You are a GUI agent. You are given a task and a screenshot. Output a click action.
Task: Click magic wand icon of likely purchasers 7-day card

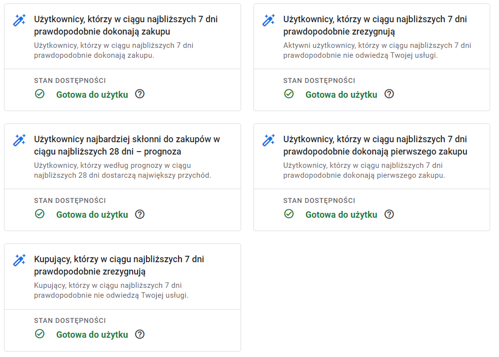click(19, 20)
